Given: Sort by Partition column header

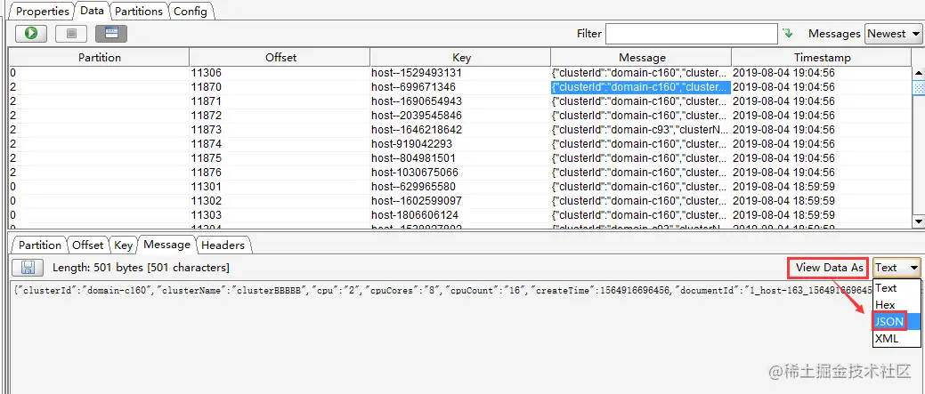Looking at the screenshot, I should click(x=99, y=58).
